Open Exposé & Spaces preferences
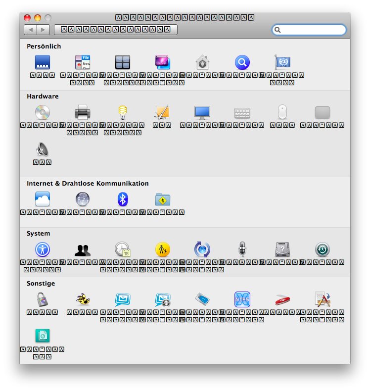The image size is (370, 391). tap(123, 62)
